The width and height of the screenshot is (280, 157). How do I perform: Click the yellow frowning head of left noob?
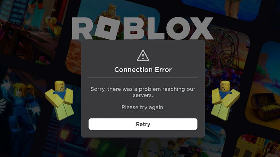pyautogui.click(x=59, y=86)
